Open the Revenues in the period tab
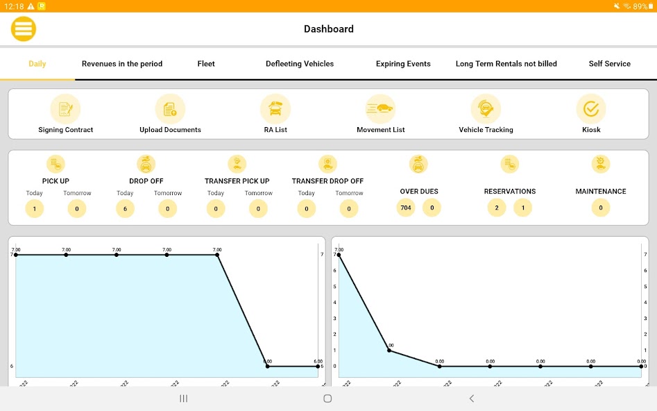Screen dimensions: 657x411 [x=122, y=64]
